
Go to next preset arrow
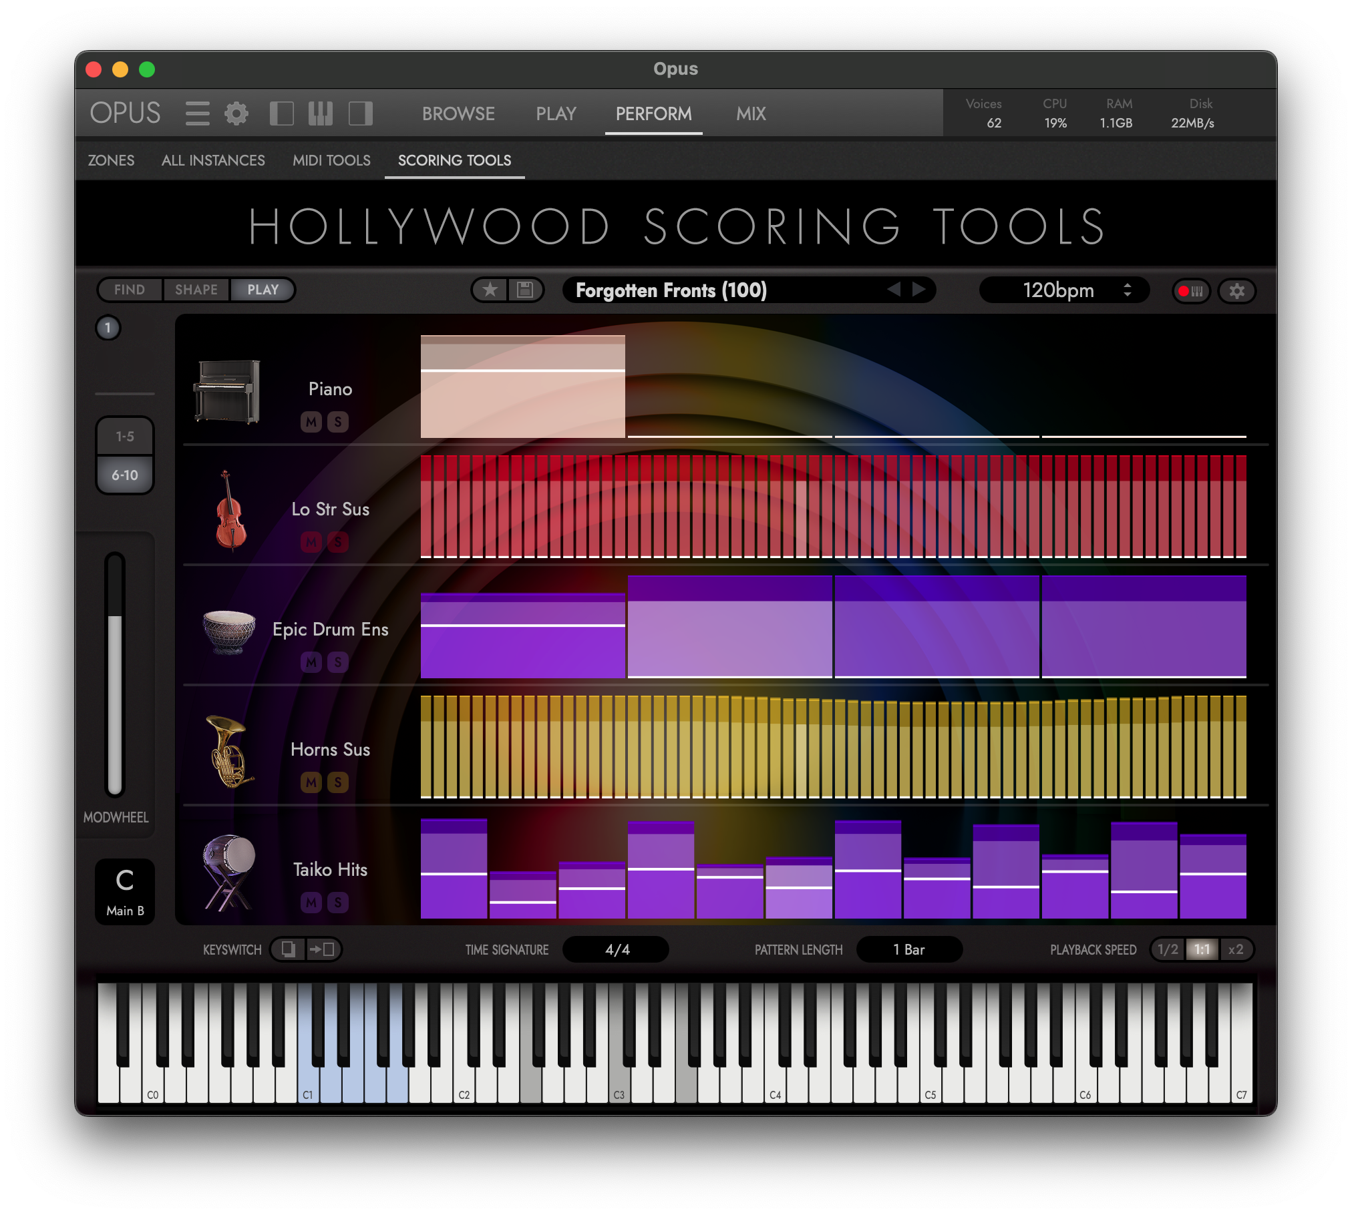pos(920,290)
